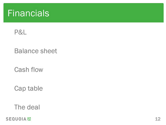Image resolution: width=166 pixels, height=125 pixels.
Task: Click slide page number 12
Action: click(x=158, y=119)
